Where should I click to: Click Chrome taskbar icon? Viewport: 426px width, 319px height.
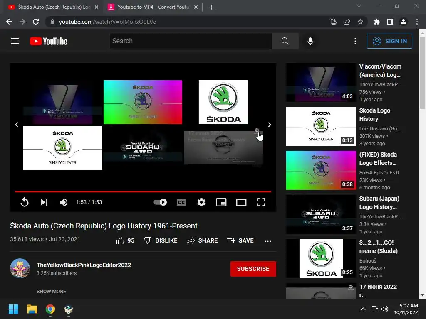point(50,309)
